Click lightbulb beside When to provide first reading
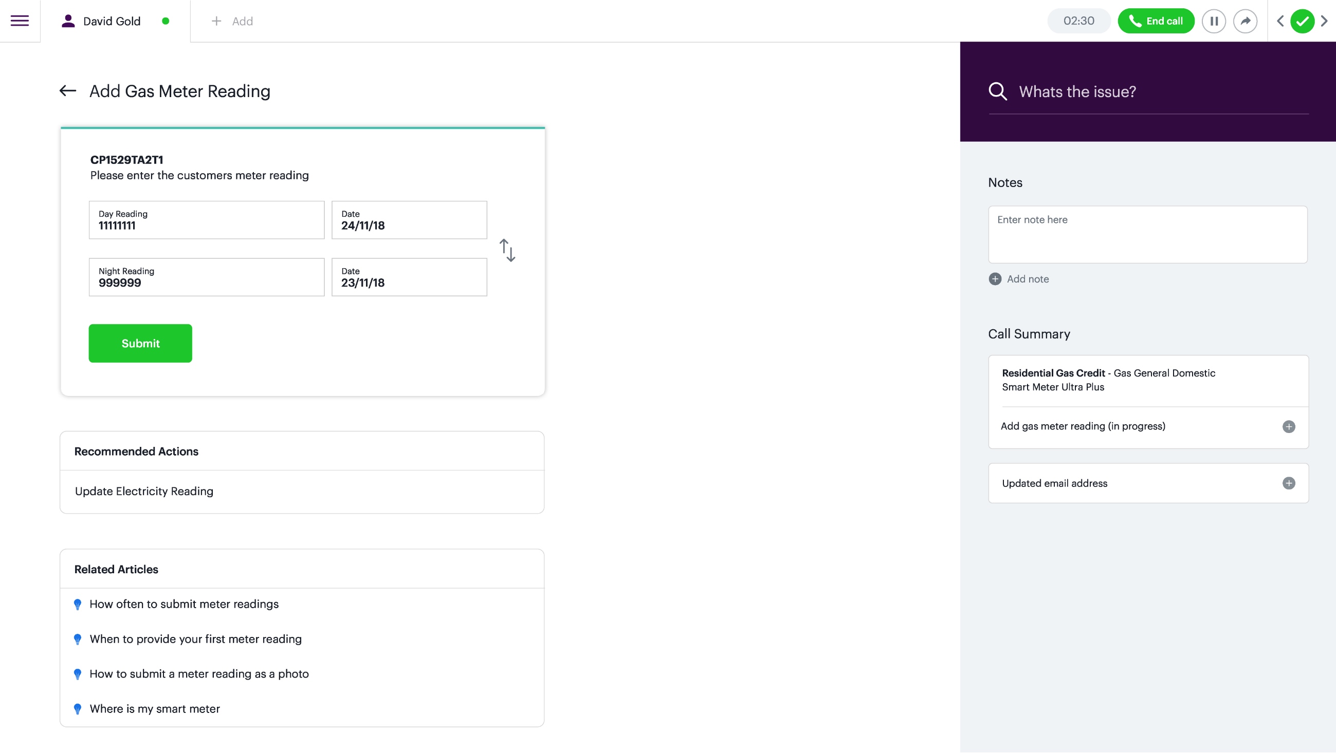This screenshot has height=753, width=1336. [78, 639]
